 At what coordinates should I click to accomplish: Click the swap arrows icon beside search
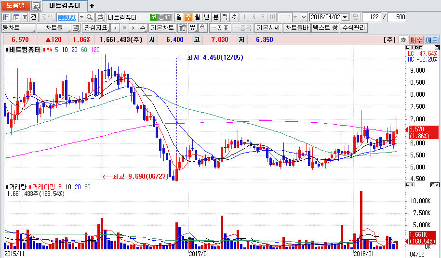pos(100,17)
